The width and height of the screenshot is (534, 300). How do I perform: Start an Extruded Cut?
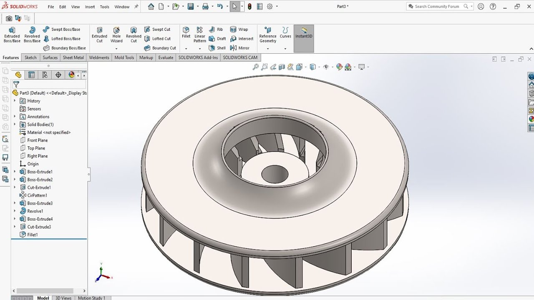[x=99, y=35]
